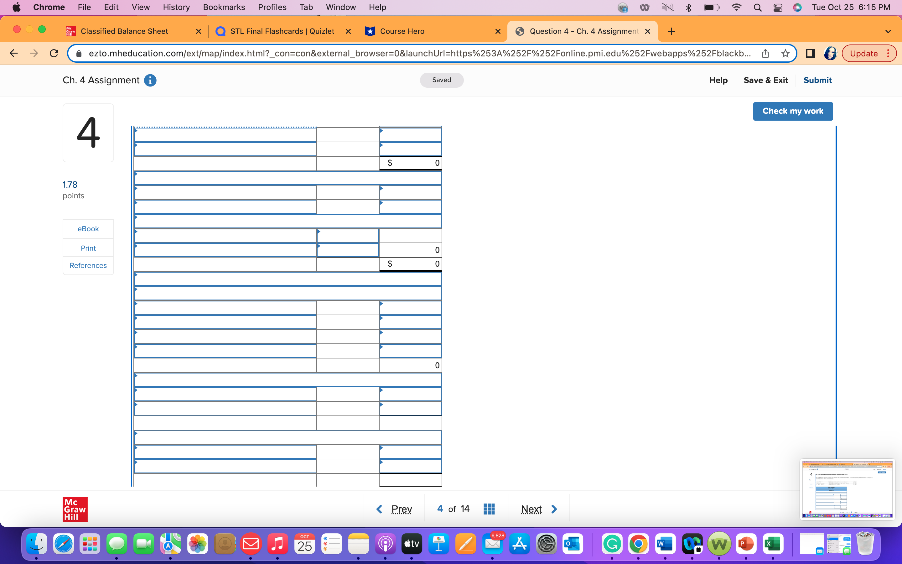Click the McGraw Hill logo
Screen dimensions: 902x564
75,509
